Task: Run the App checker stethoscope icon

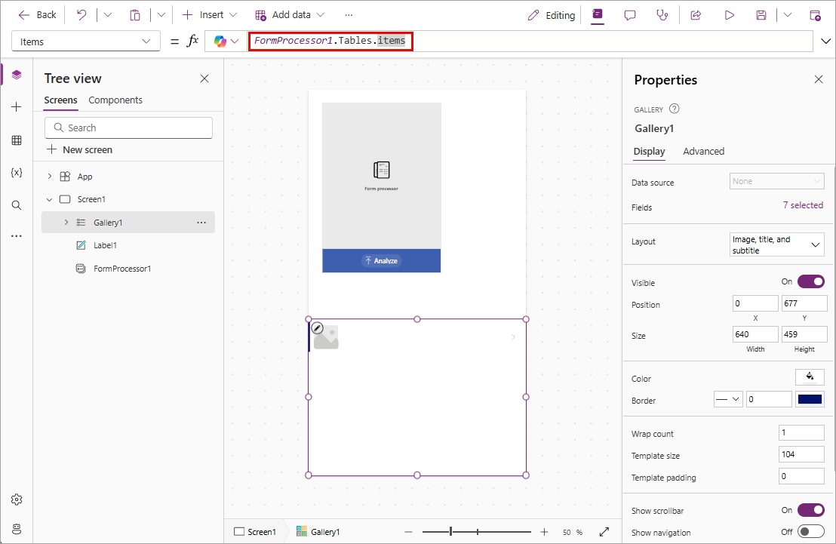Action: pyautogui.click(x=662, y=15)
